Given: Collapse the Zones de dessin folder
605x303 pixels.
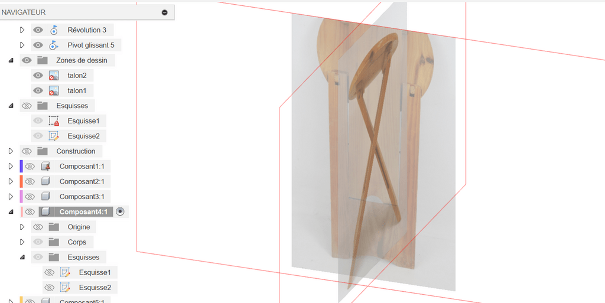Looking at the screenshot, I should point(11,60).
